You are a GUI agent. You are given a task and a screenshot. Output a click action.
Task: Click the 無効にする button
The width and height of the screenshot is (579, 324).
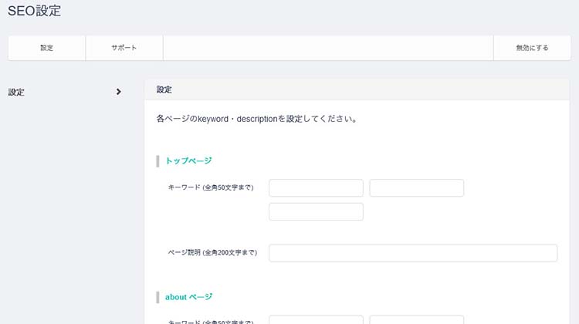point(532,48)
